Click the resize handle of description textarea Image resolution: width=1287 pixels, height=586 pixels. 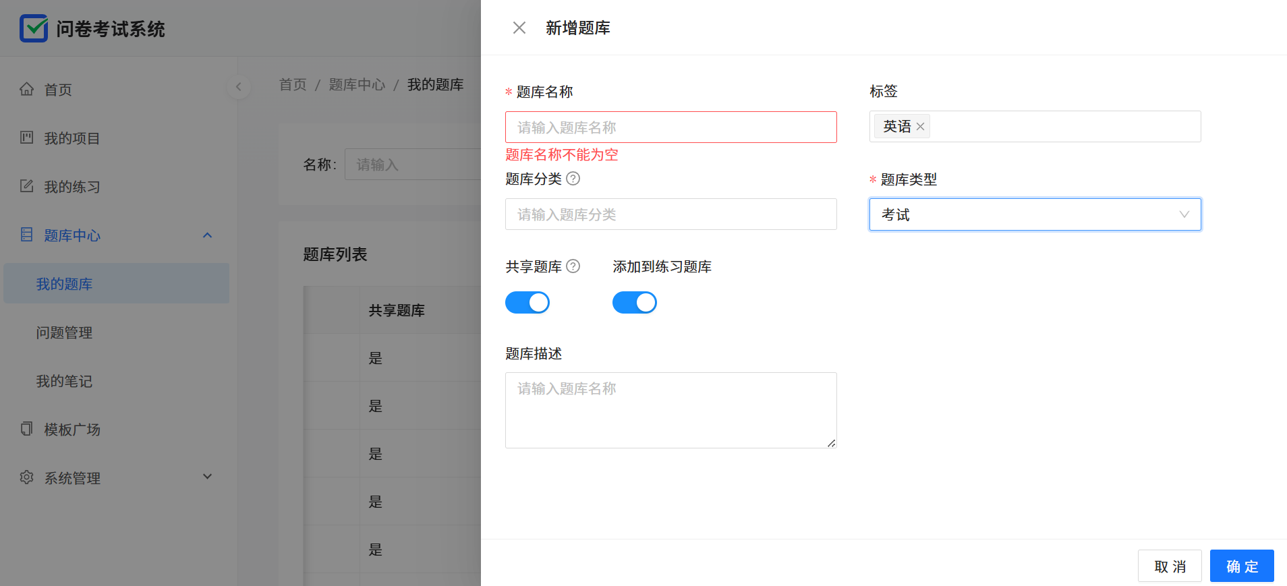pos(832,443)
